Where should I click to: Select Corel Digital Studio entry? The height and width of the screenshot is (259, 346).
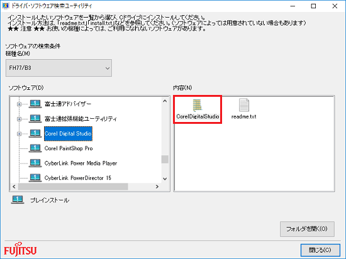coord(68,133)
